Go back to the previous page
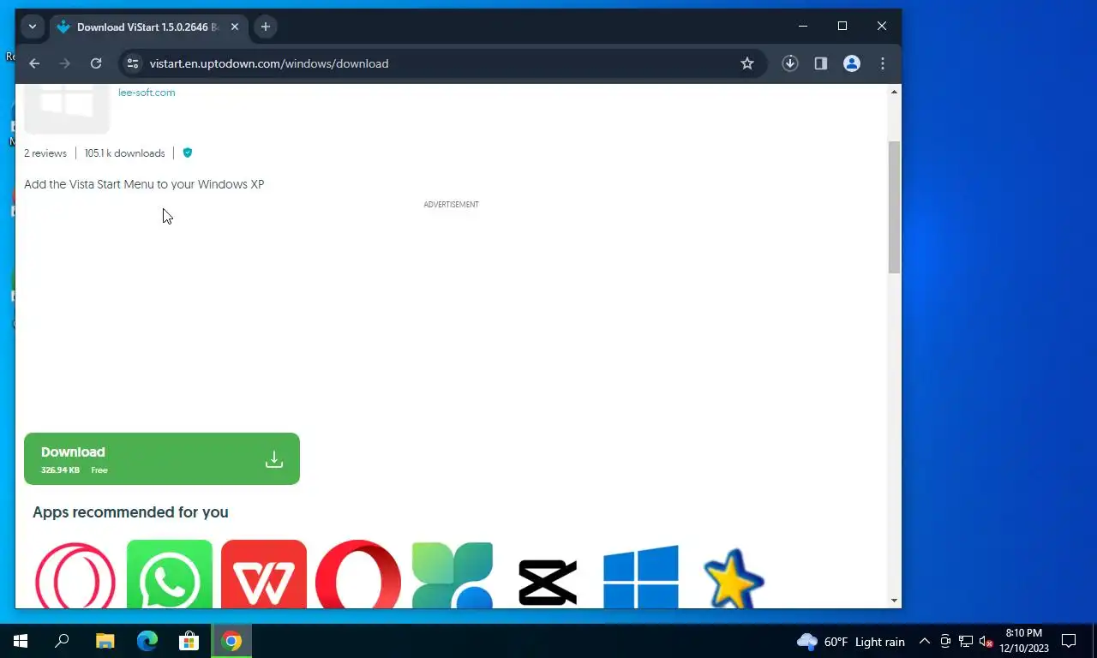The image size is (1097, 658). pos(34,63)
